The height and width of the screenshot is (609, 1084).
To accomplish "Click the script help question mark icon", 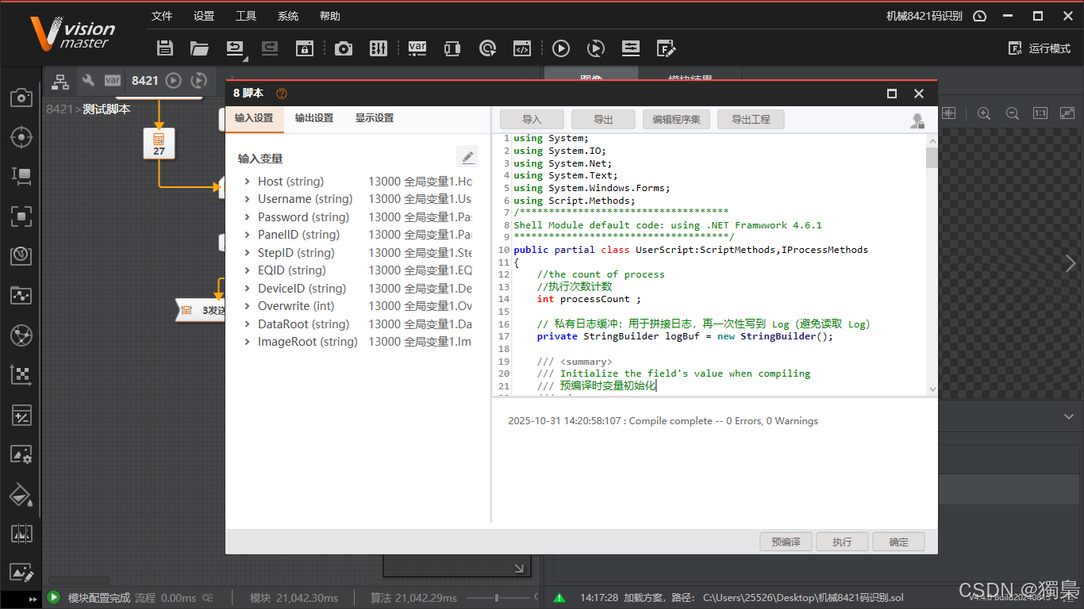I will 282,94.
